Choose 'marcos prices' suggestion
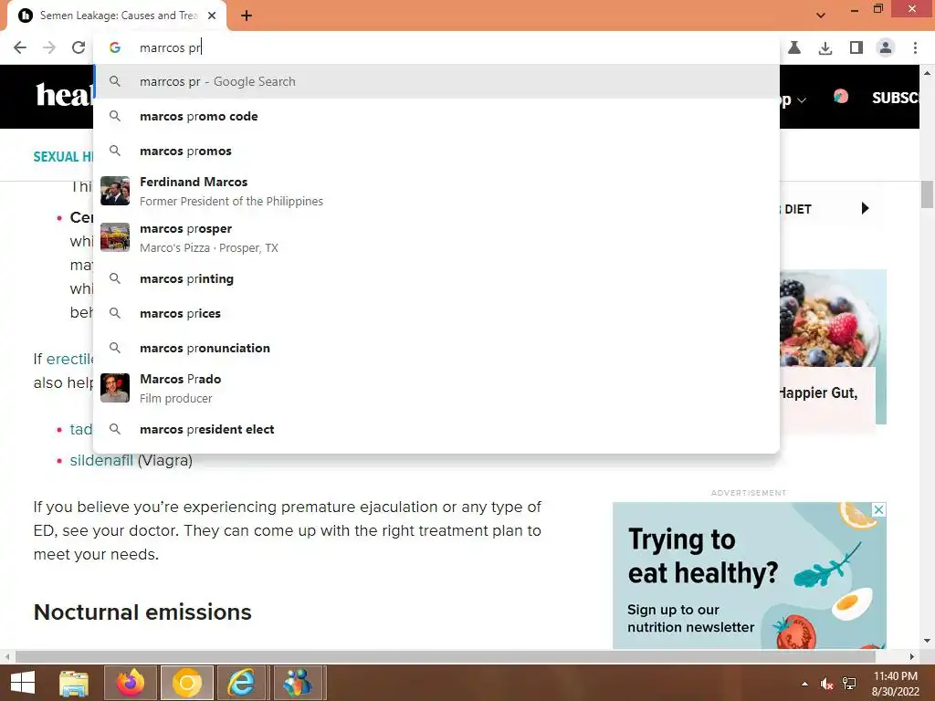The image size is (935, 701). coord(436,313)
